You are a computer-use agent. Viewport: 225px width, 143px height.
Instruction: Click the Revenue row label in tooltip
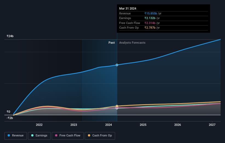click(x=125, y=13)
